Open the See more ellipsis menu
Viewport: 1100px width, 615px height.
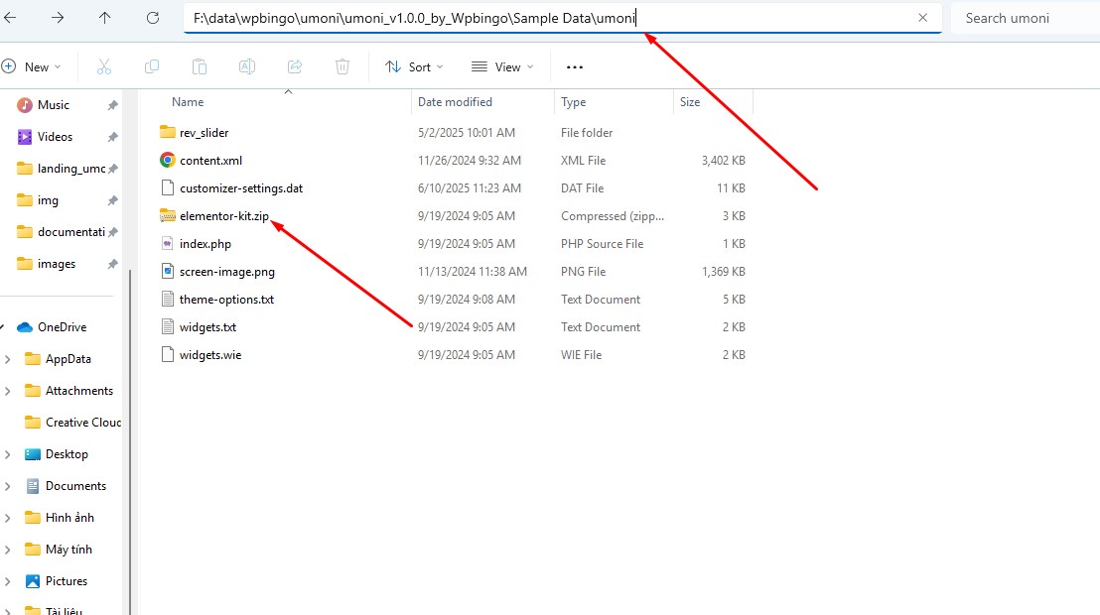tap(574, 66)
